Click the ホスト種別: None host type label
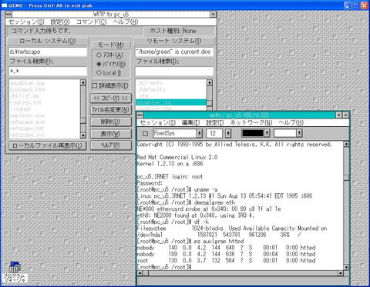Screen dimensions: 370x287 [x=173, y=31]
